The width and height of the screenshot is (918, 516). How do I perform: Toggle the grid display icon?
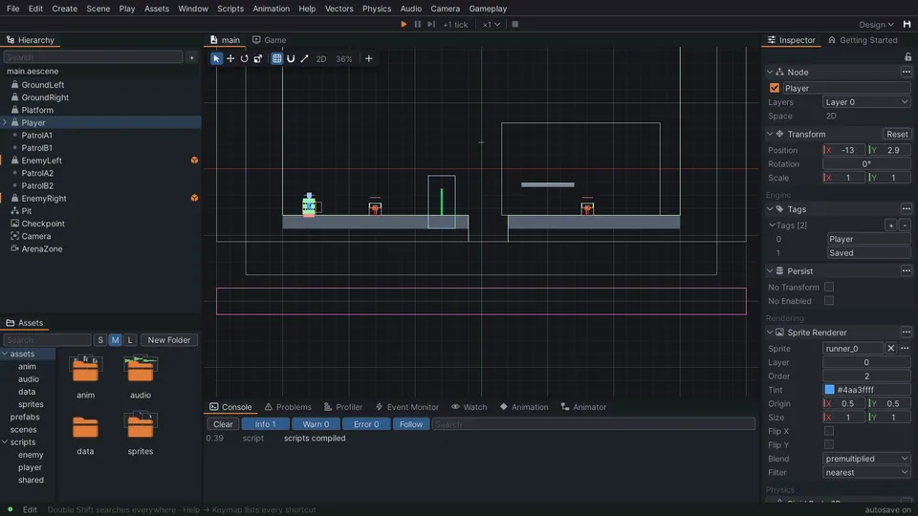point(277,58)
